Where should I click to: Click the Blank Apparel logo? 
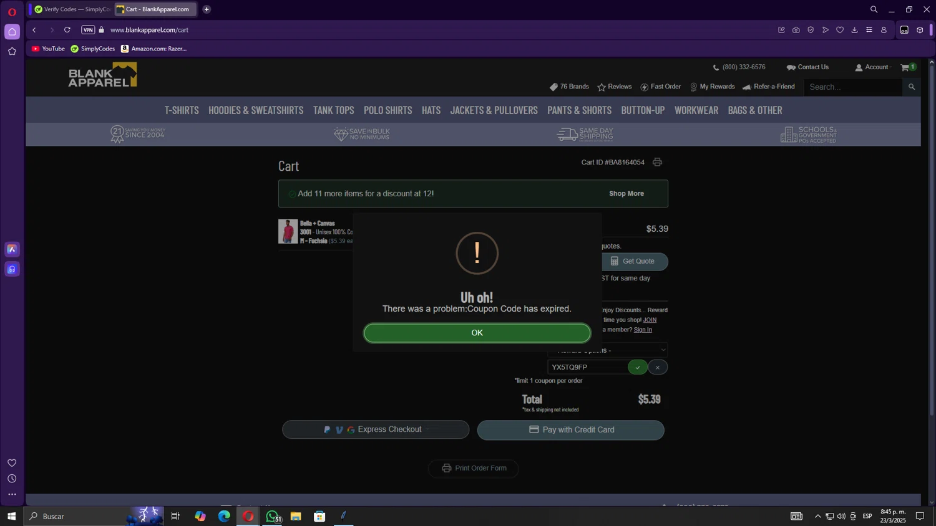point(102,74)
